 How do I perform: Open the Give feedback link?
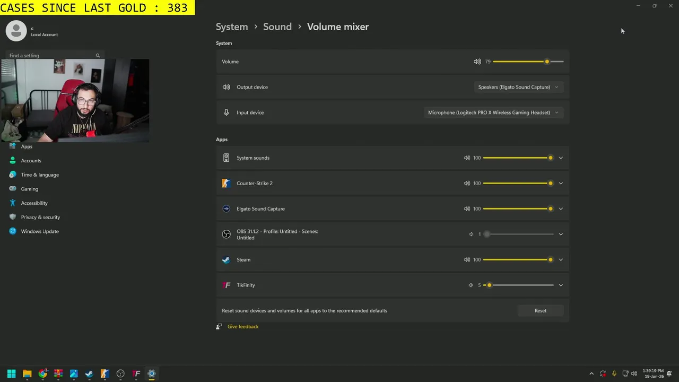click(x=243, y=326)
